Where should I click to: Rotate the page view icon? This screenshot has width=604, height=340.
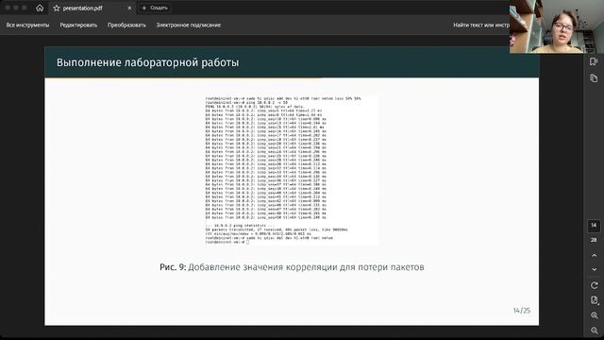pos(594,285)
